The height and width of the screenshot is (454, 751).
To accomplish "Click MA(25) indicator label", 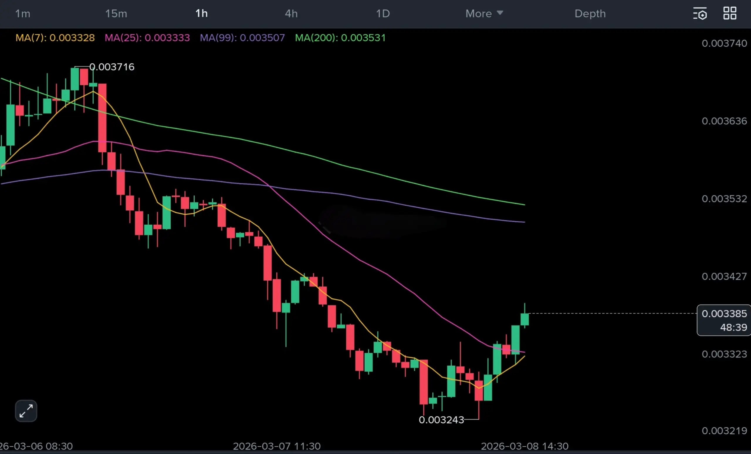I will (x=147, y=38).
